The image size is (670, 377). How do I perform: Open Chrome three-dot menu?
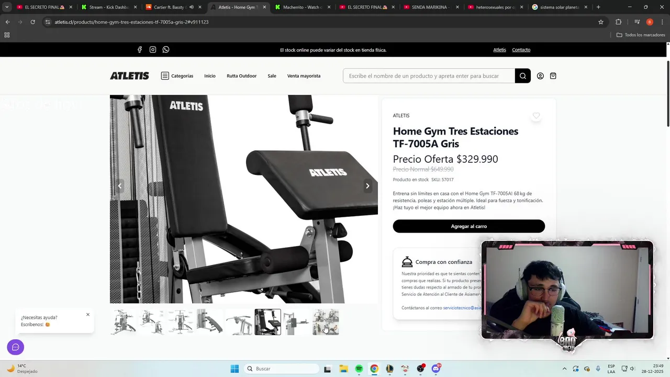pyautogui.click(x=662, y=22)
